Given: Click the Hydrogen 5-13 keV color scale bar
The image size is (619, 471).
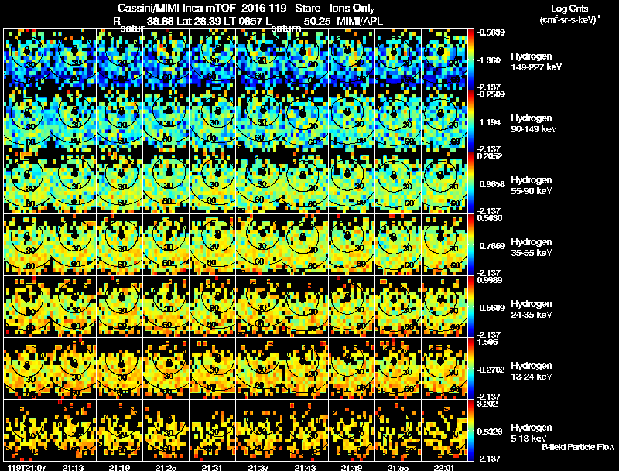Looking at the screenshot, I should (470, 430).
